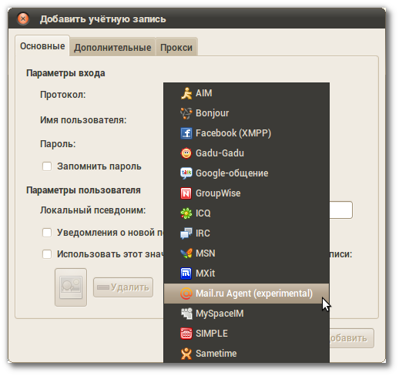This screenshot has height=376, width=399.
Task: Click the Sametime orange figure icon
Action: (x=186, y=354)
